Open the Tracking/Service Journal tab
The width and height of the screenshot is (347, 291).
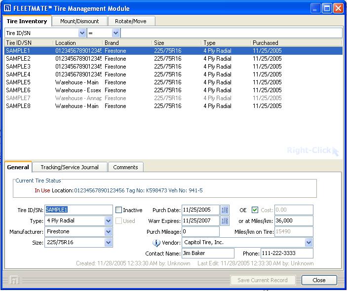(70, 167)
